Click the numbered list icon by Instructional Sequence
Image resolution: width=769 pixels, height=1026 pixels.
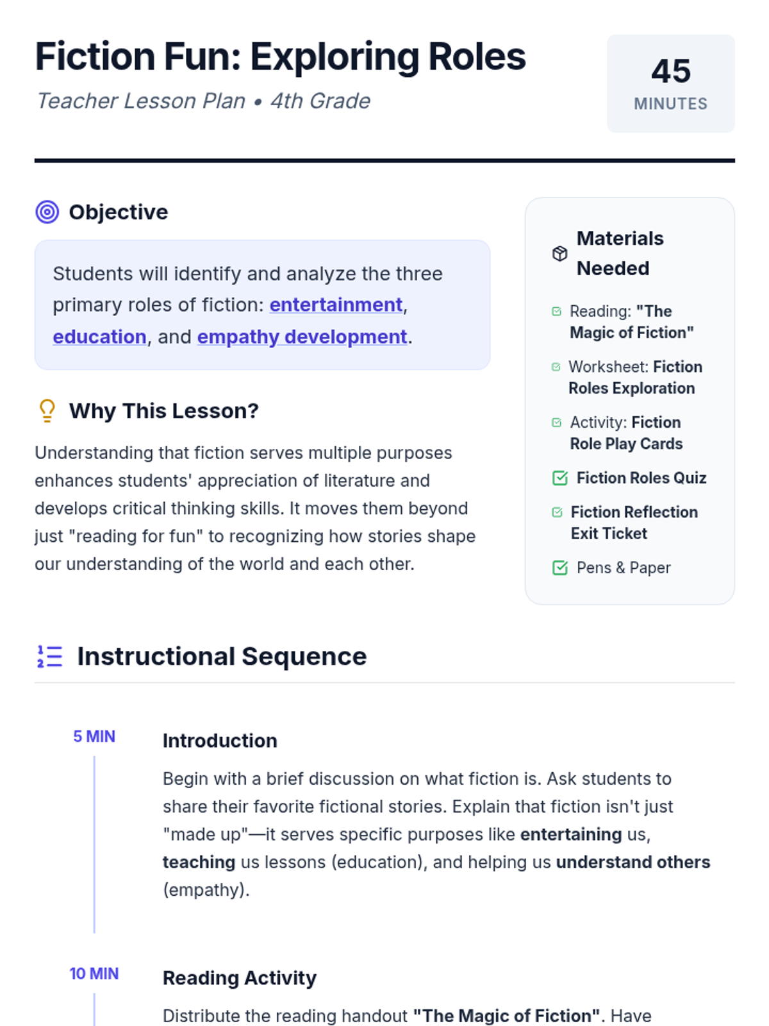(x=49, y=656)
